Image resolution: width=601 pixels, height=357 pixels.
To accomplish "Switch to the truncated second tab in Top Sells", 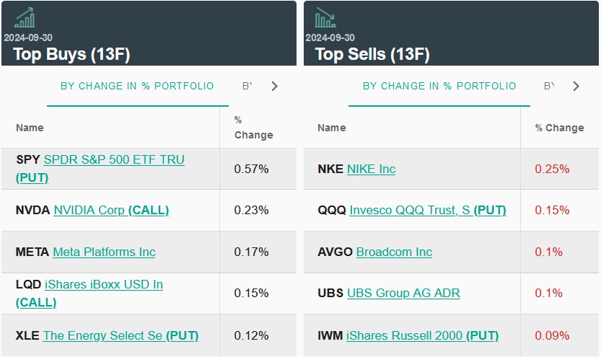I will coord(549,87).
